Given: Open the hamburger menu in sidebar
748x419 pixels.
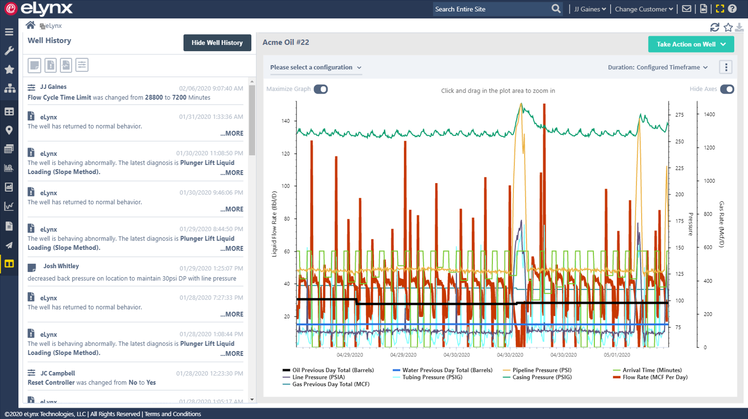Looking at the screenshot, I should pos(9,32).
